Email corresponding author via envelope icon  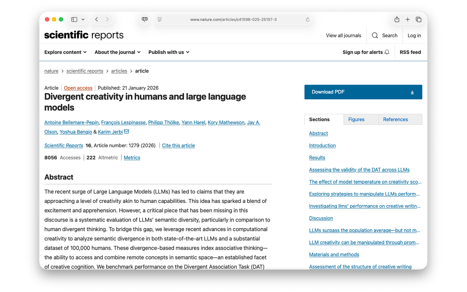(126, 131)
